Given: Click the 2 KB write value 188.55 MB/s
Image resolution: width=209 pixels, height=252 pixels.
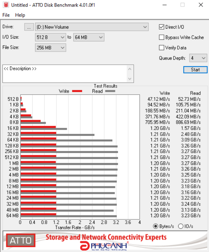Looking at the screenshot, I should click(x=157, y=111).
